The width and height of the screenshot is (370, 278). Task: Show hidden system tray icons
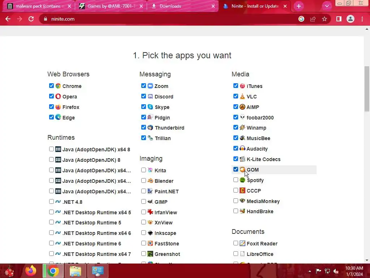coord(310,271)
